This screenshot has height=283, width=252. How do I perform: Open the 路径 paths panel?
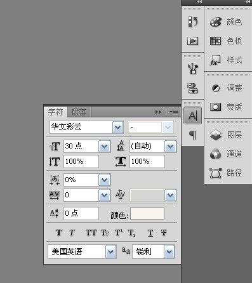pos(226,173)
